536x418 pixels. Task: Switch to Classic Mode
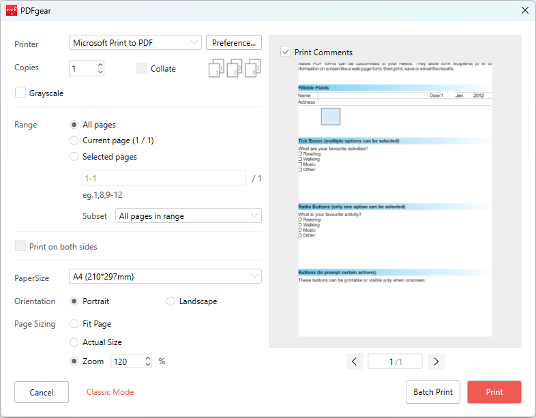110,392
